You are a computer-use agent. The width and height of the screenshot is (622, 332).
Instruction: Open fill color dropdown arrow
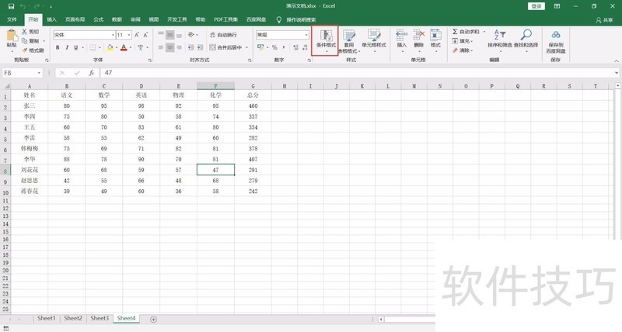(117, 47)
